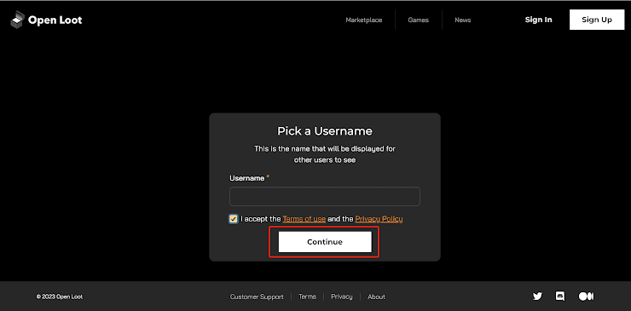Screen dimensions: 631x311
Task: Open the Games menu item
Action: (418, 20)
